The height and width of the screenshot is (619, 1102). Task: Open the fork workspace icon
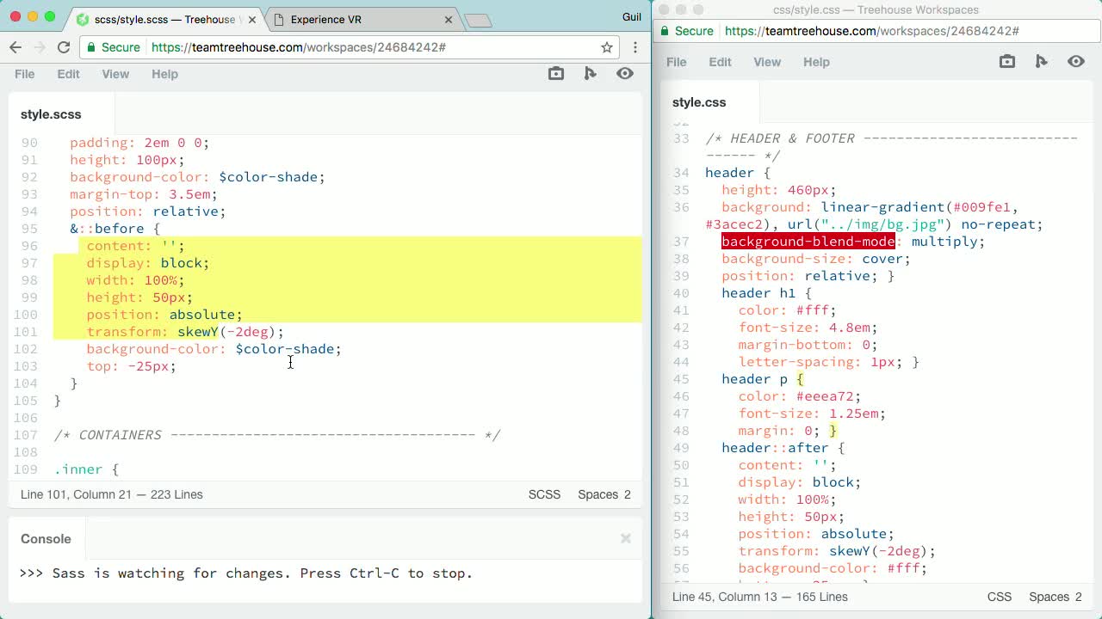(591, 74)
